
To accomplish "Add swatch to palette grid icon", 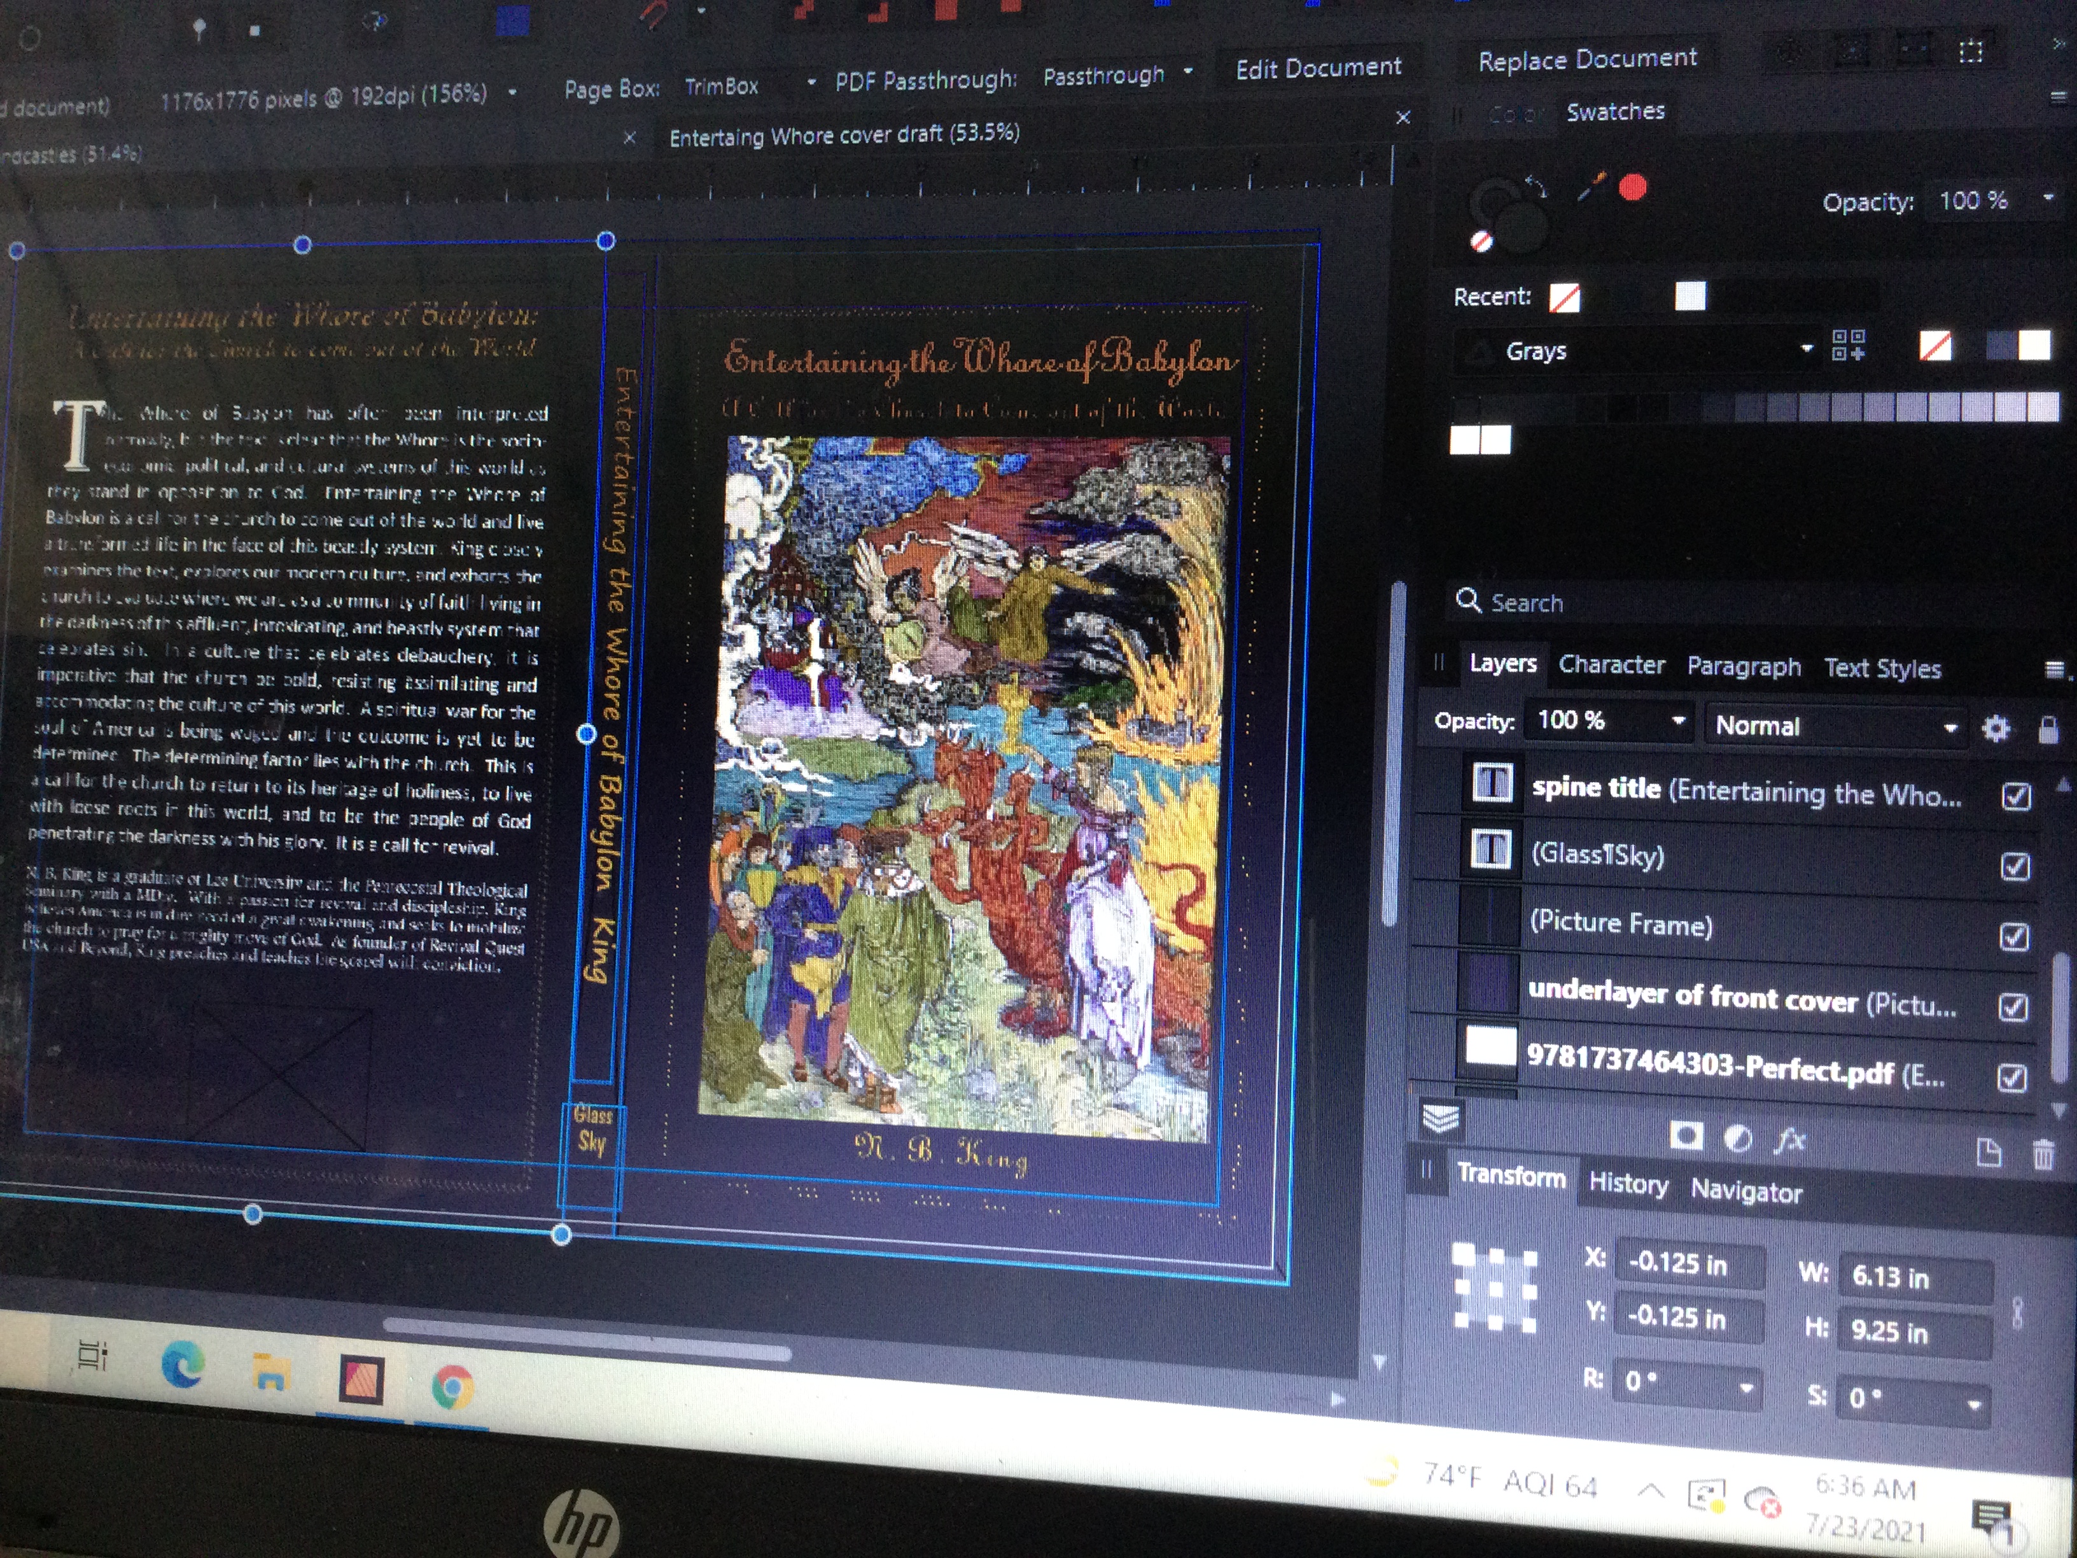I will (1848, 346).
